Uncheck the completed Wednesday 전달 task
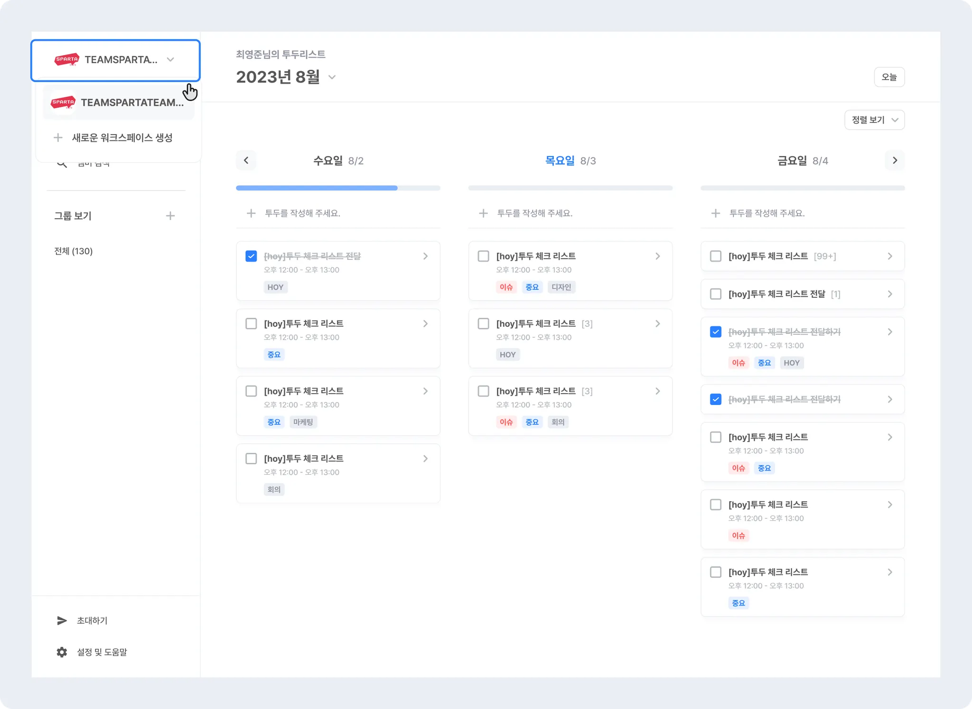This screenshot has width=972, height=709. click(x=251, y=256)
